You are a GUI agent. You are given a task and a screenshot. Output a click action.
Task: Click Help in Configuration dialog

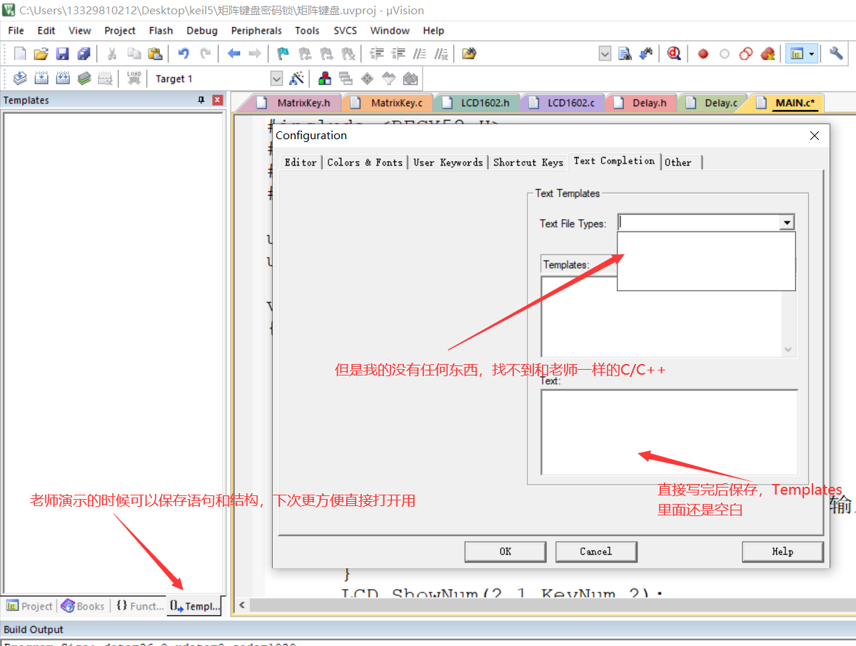(782, 552)
